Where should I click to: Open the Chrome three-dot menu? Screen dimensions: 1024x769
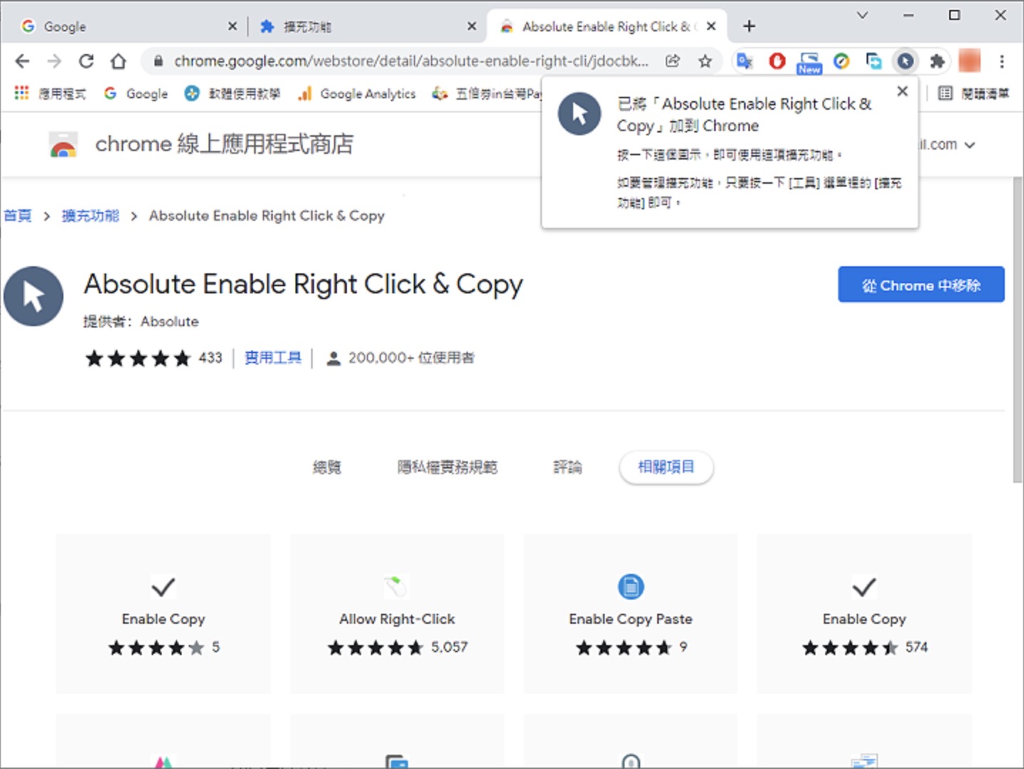click(1001, 61)
